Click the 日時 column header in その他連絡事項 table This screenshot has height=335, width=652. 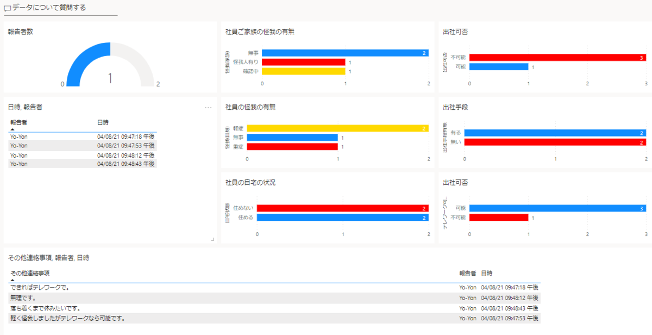pyautogui.click(x=487, y=273)
